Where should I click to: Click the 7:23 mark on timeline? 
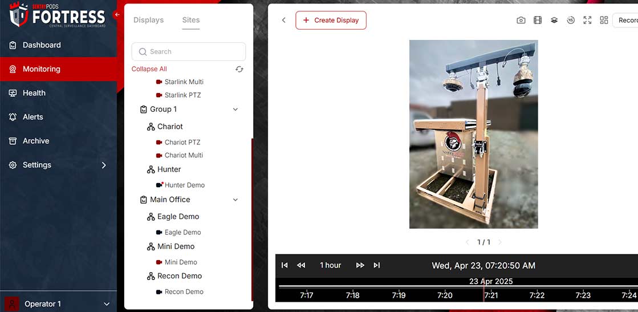pyautogui.click(x=583, y=295)
